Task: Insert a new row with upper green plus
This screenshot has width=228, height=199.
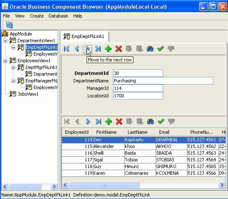Action: 108,49
